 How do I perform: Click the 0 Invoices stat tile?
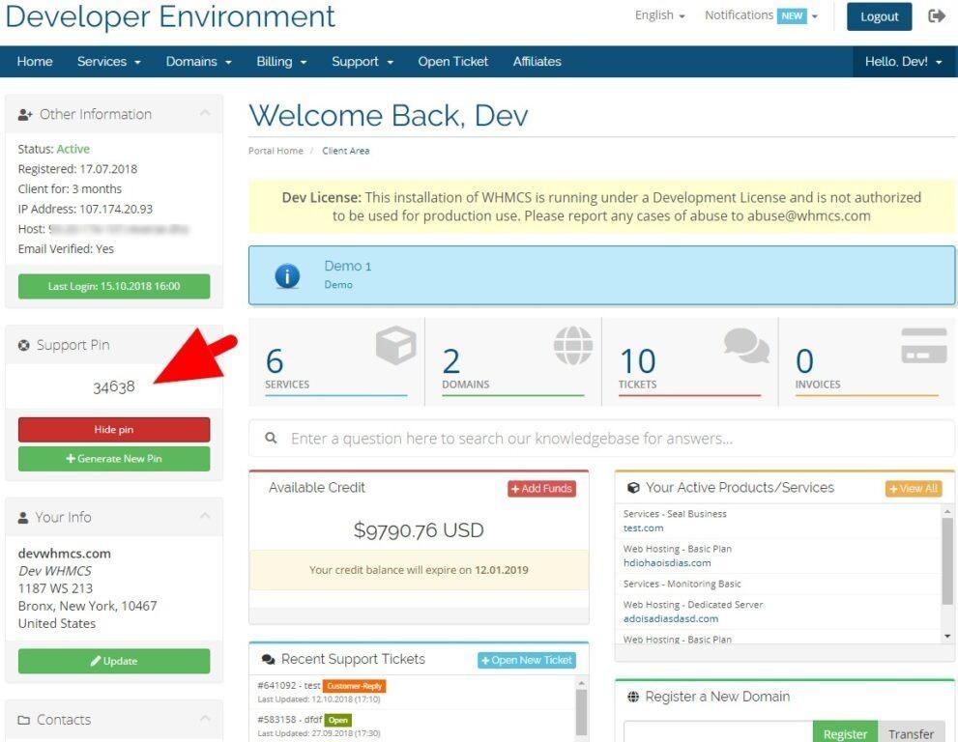(867, 361)
